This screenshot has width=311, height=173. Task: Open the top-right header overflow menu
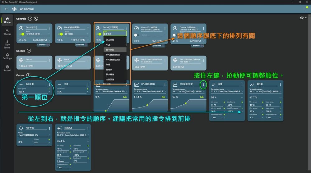coord(305,9)
